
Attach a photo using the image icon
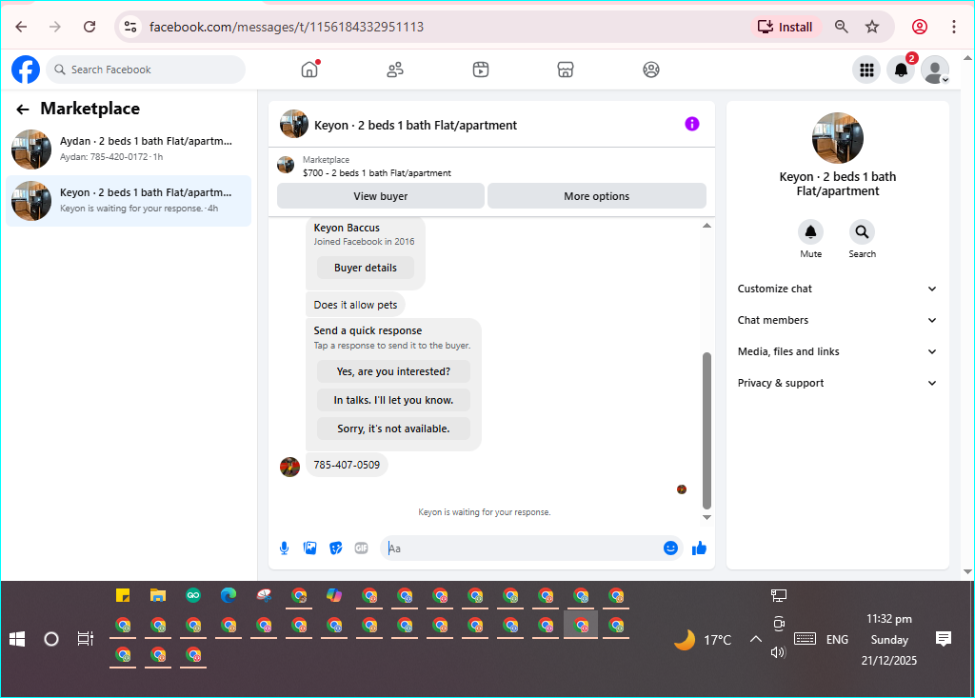point(309,548)
